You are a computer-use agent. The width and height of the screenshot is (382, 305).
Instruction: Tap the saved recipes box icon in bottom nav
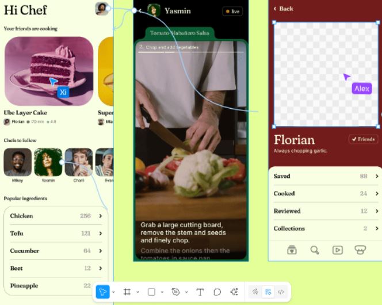click(x=292, y=250)
